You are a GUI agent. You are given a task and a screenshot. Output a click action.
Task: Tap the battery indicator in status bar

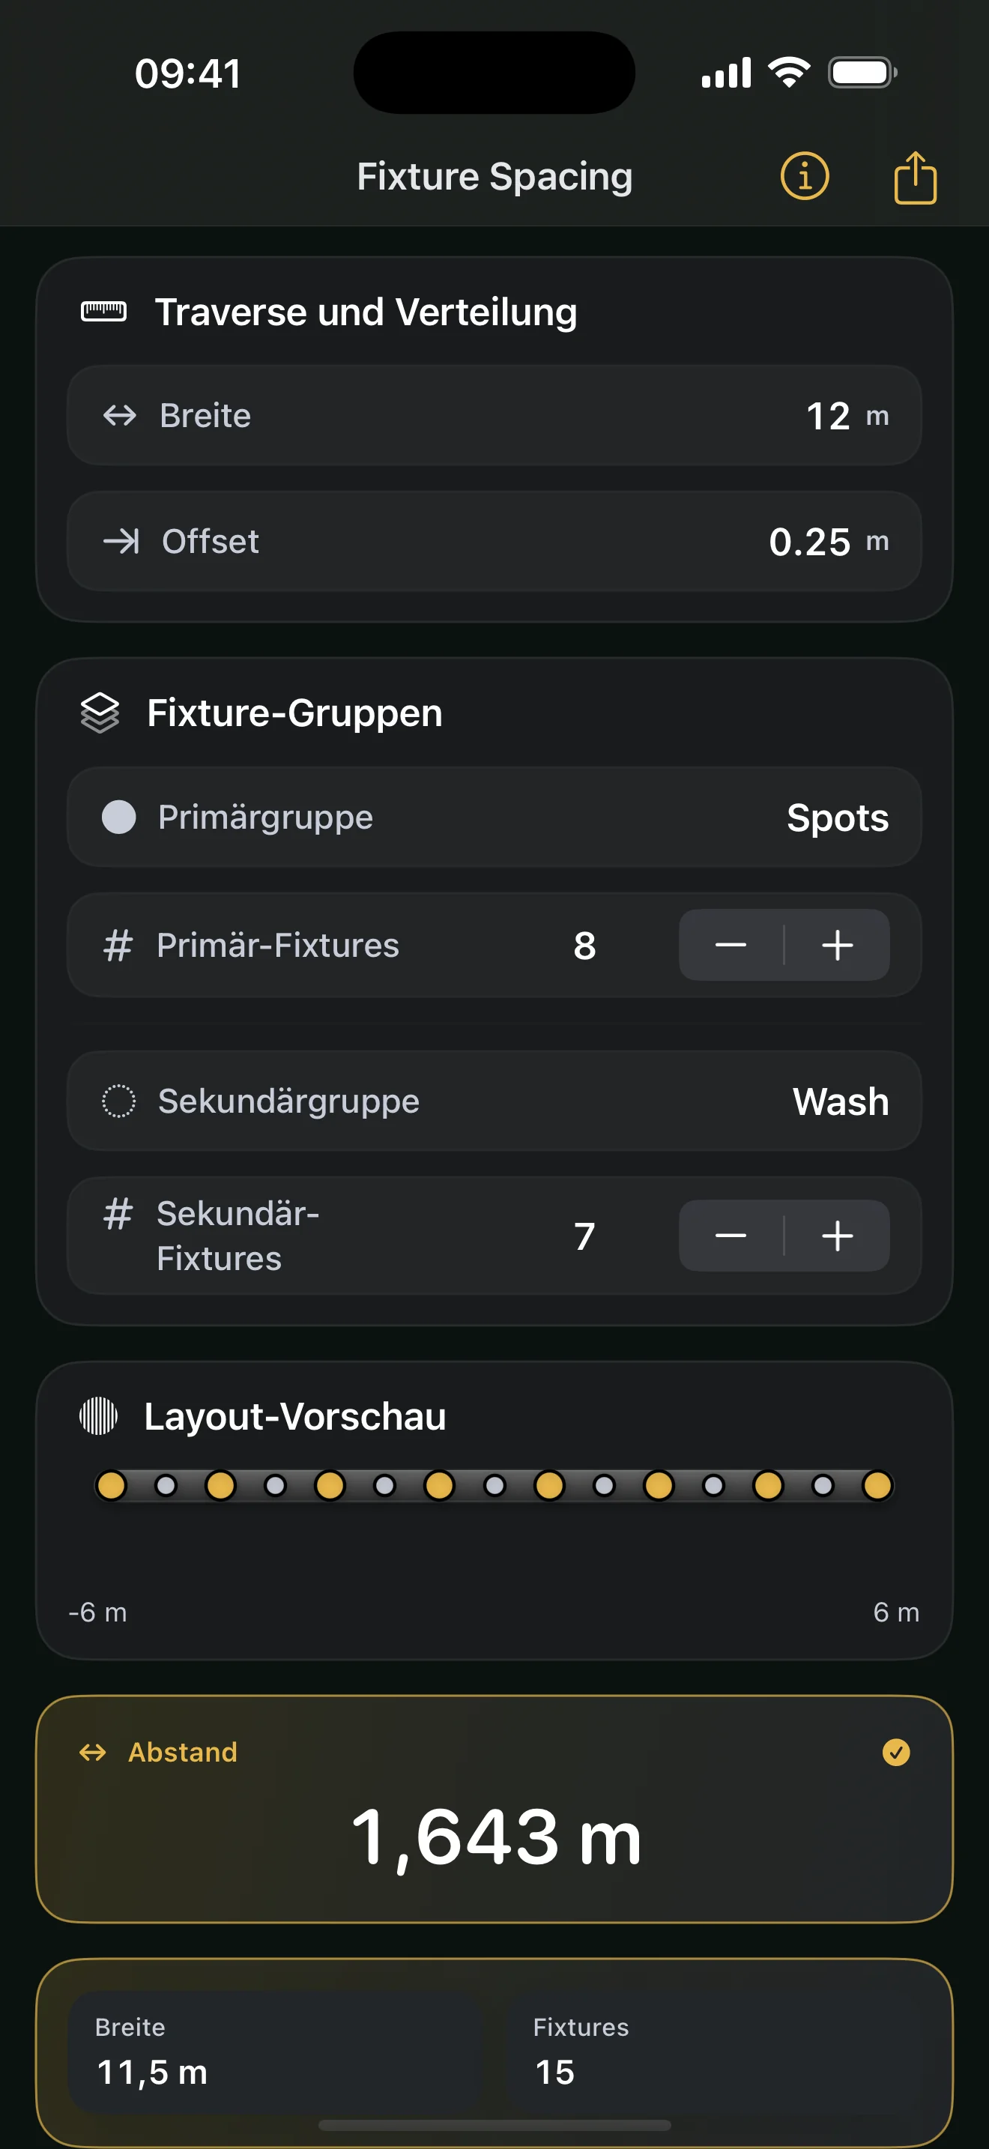(x=862, y=73)
